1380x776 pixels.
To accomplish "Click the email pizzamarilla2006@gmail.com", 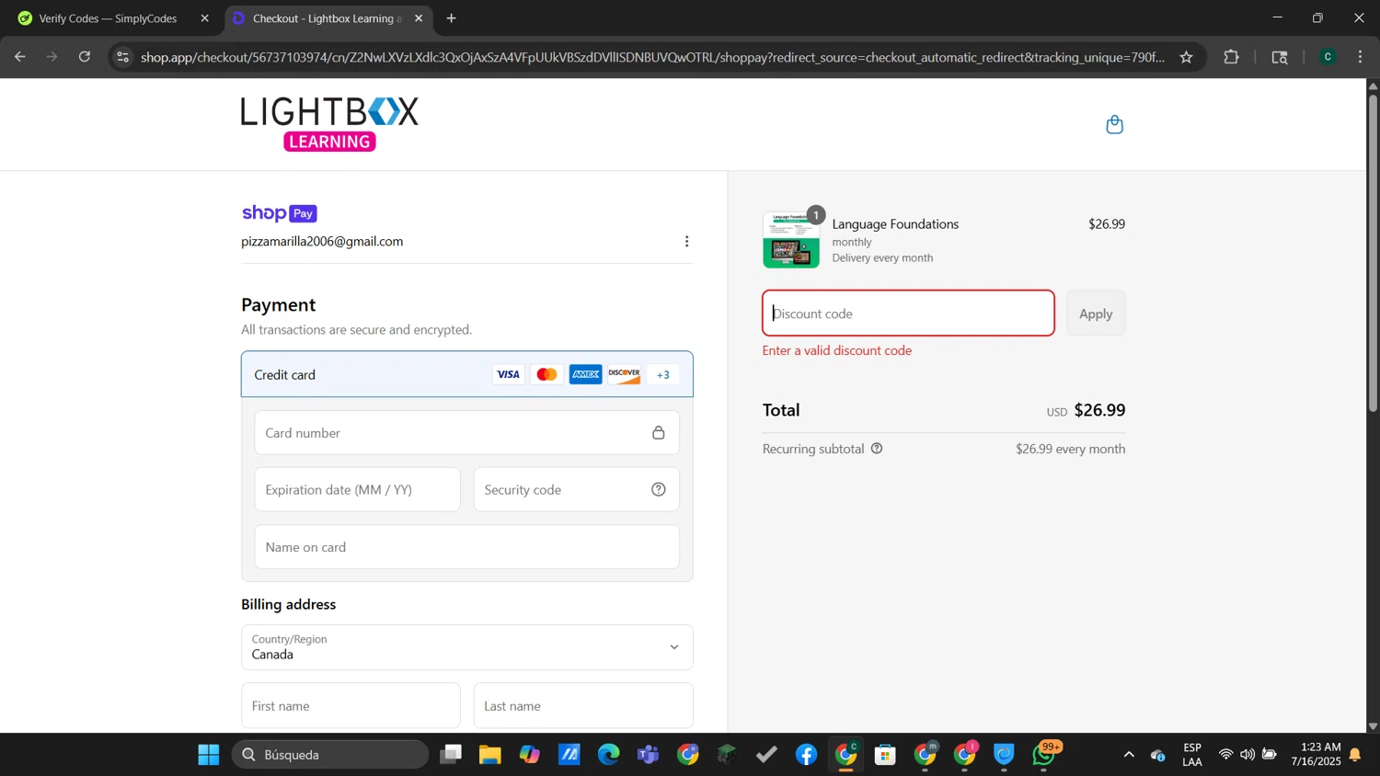I will pos(322,241).
